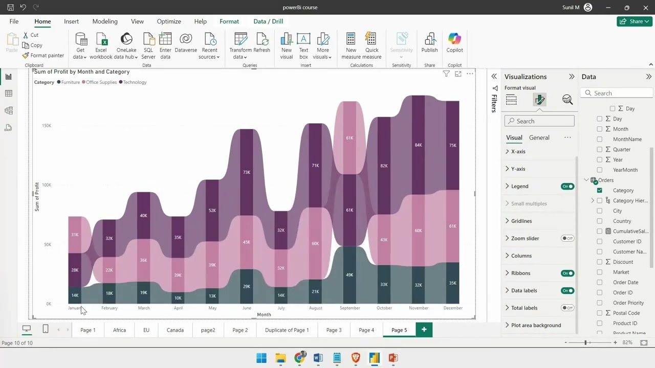Click the File menu

click(14, 21)
